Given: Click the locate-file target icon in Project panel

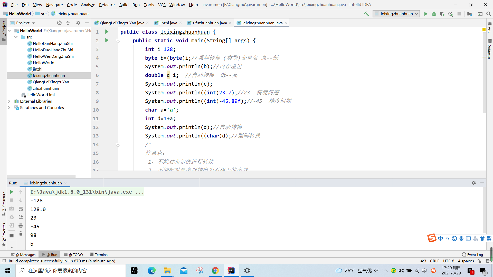Looking at the screenshot, I should [59, 23].
